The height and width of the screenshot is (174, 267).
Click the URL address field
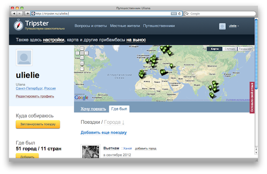coord(106,14)
